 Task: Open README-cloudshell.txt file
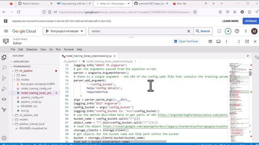(x=33, y=128)
